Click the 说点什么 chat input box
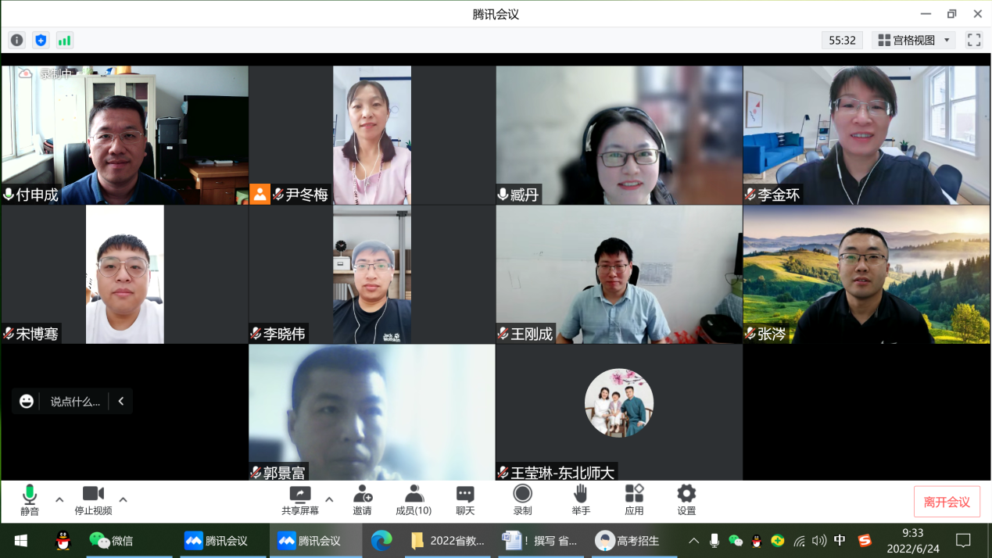Screen dimensions: 992x558 click(74, 402)
